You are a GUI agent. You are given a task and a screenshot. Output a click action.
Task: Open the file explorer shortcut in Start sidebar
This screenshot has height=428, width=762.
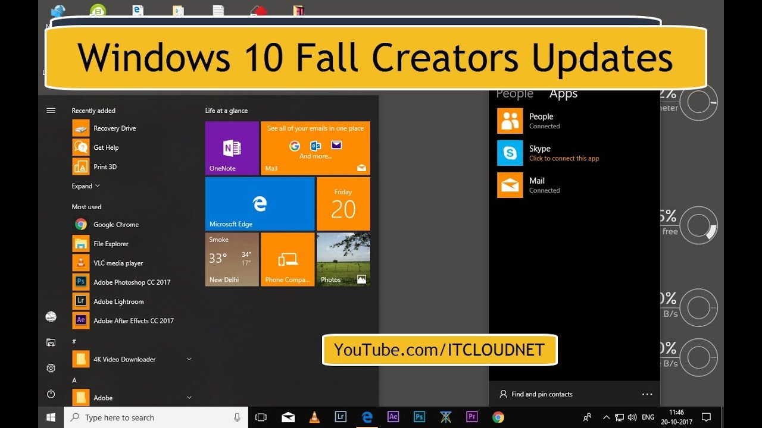[x=51, y=342]
